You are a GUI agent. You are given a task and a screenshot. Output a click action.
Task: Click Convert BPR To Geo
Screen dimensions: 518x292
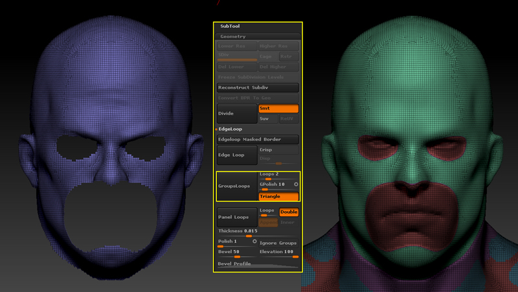(x=258, y=98)
